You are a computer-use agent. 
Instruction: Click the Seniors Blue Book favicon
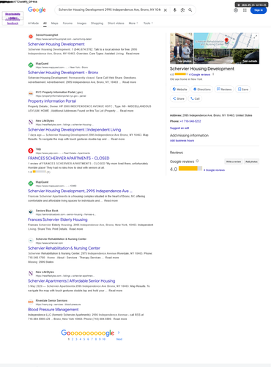[31, 212]
